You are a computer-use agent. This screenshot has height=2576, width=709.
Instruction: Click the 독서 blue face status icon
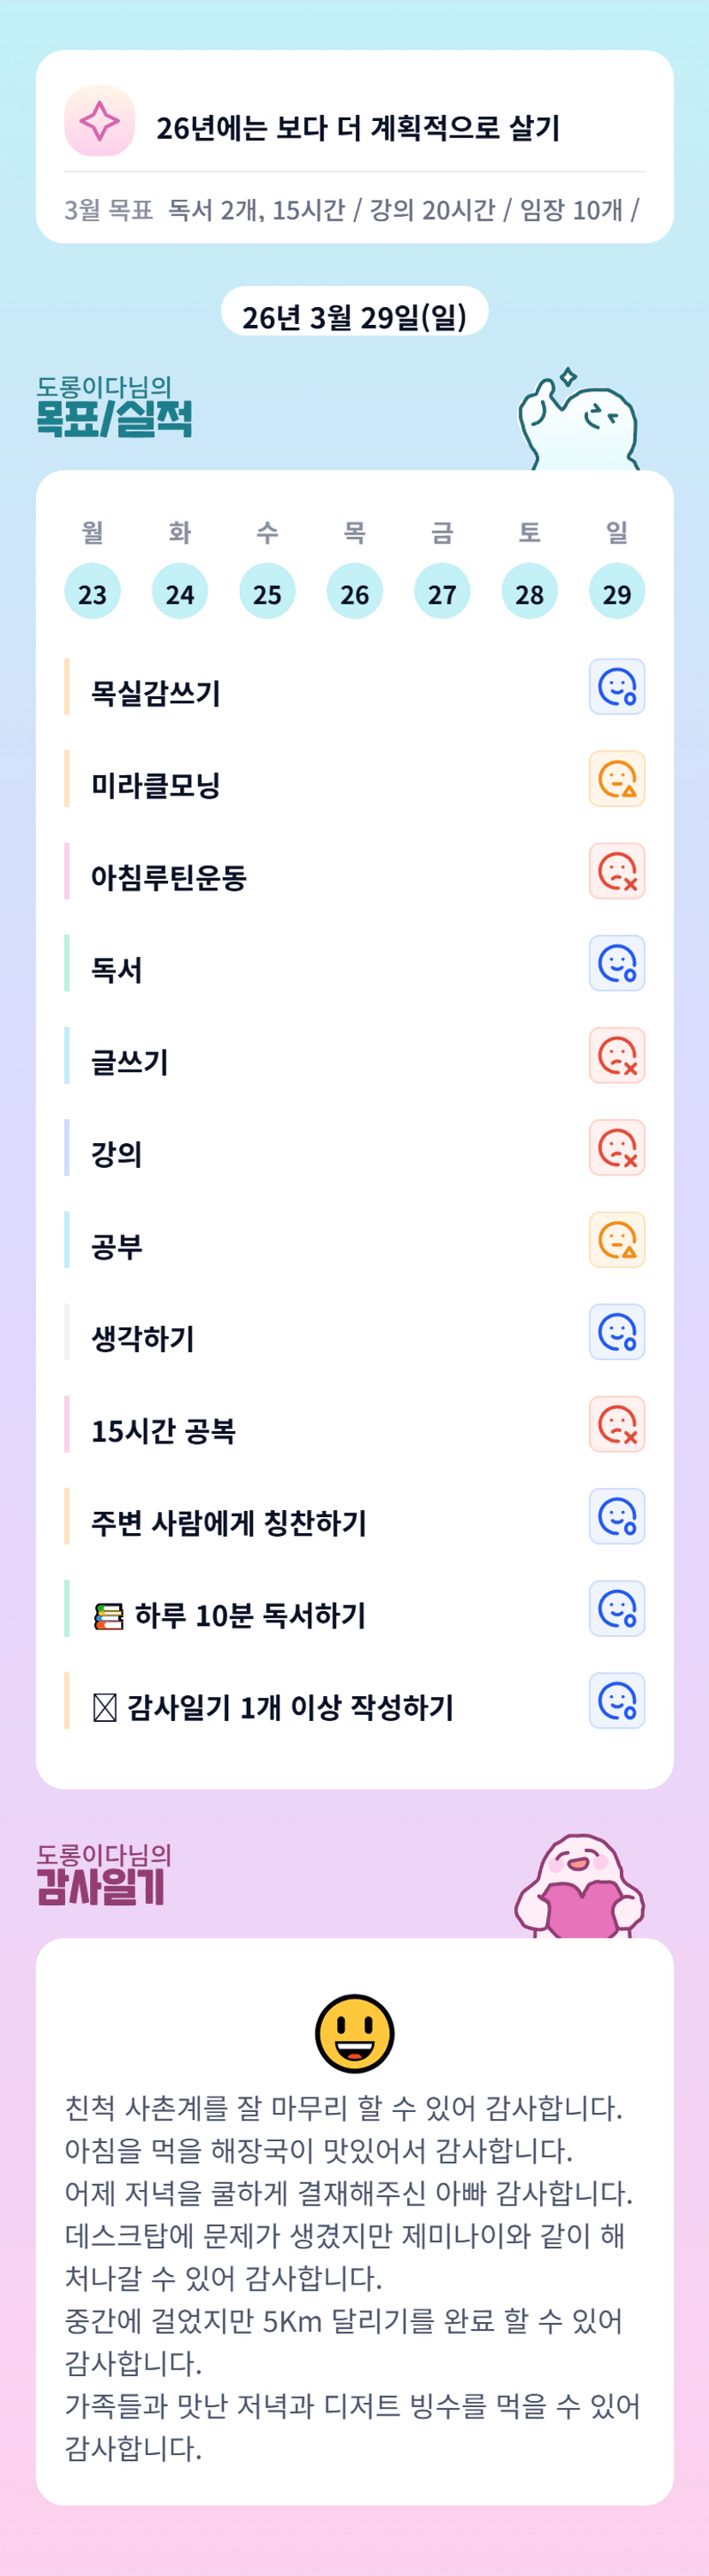pos(616,963)
